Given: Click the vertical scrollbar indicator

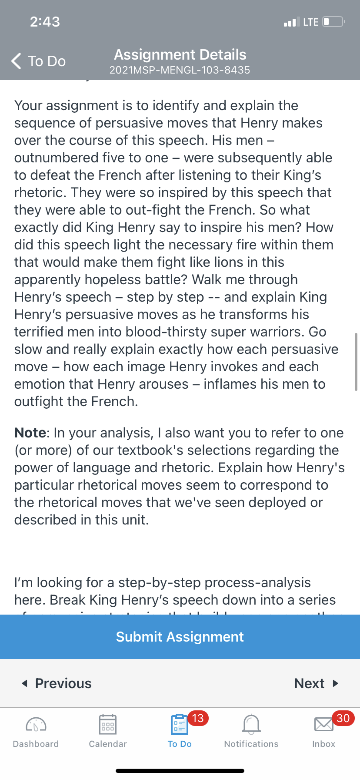Looking at the screenshot, I should coord(356,362).
